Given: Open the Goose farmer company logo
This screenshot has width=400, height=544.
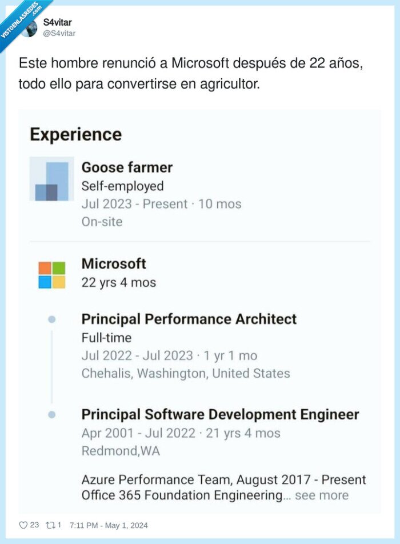Looking at the screenshot, I should click(50, 179).
